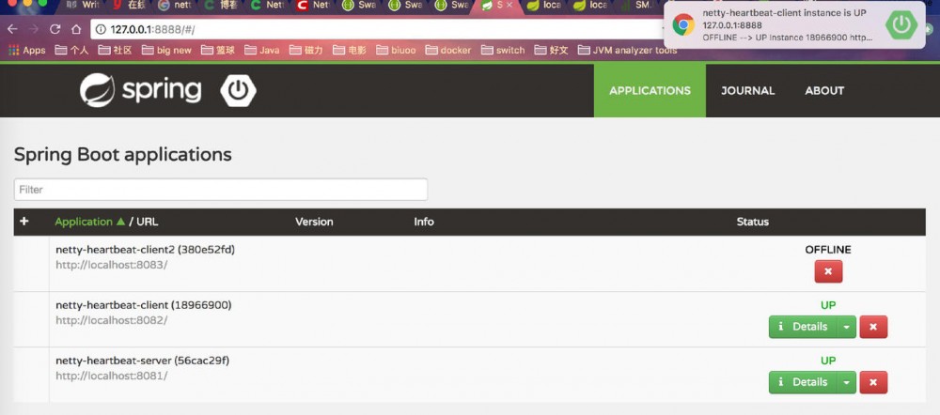The width and height of the screenshot is (940, 415).
Task: Open http://localhost:8082/ link
Action: click(x=112, y=320)
